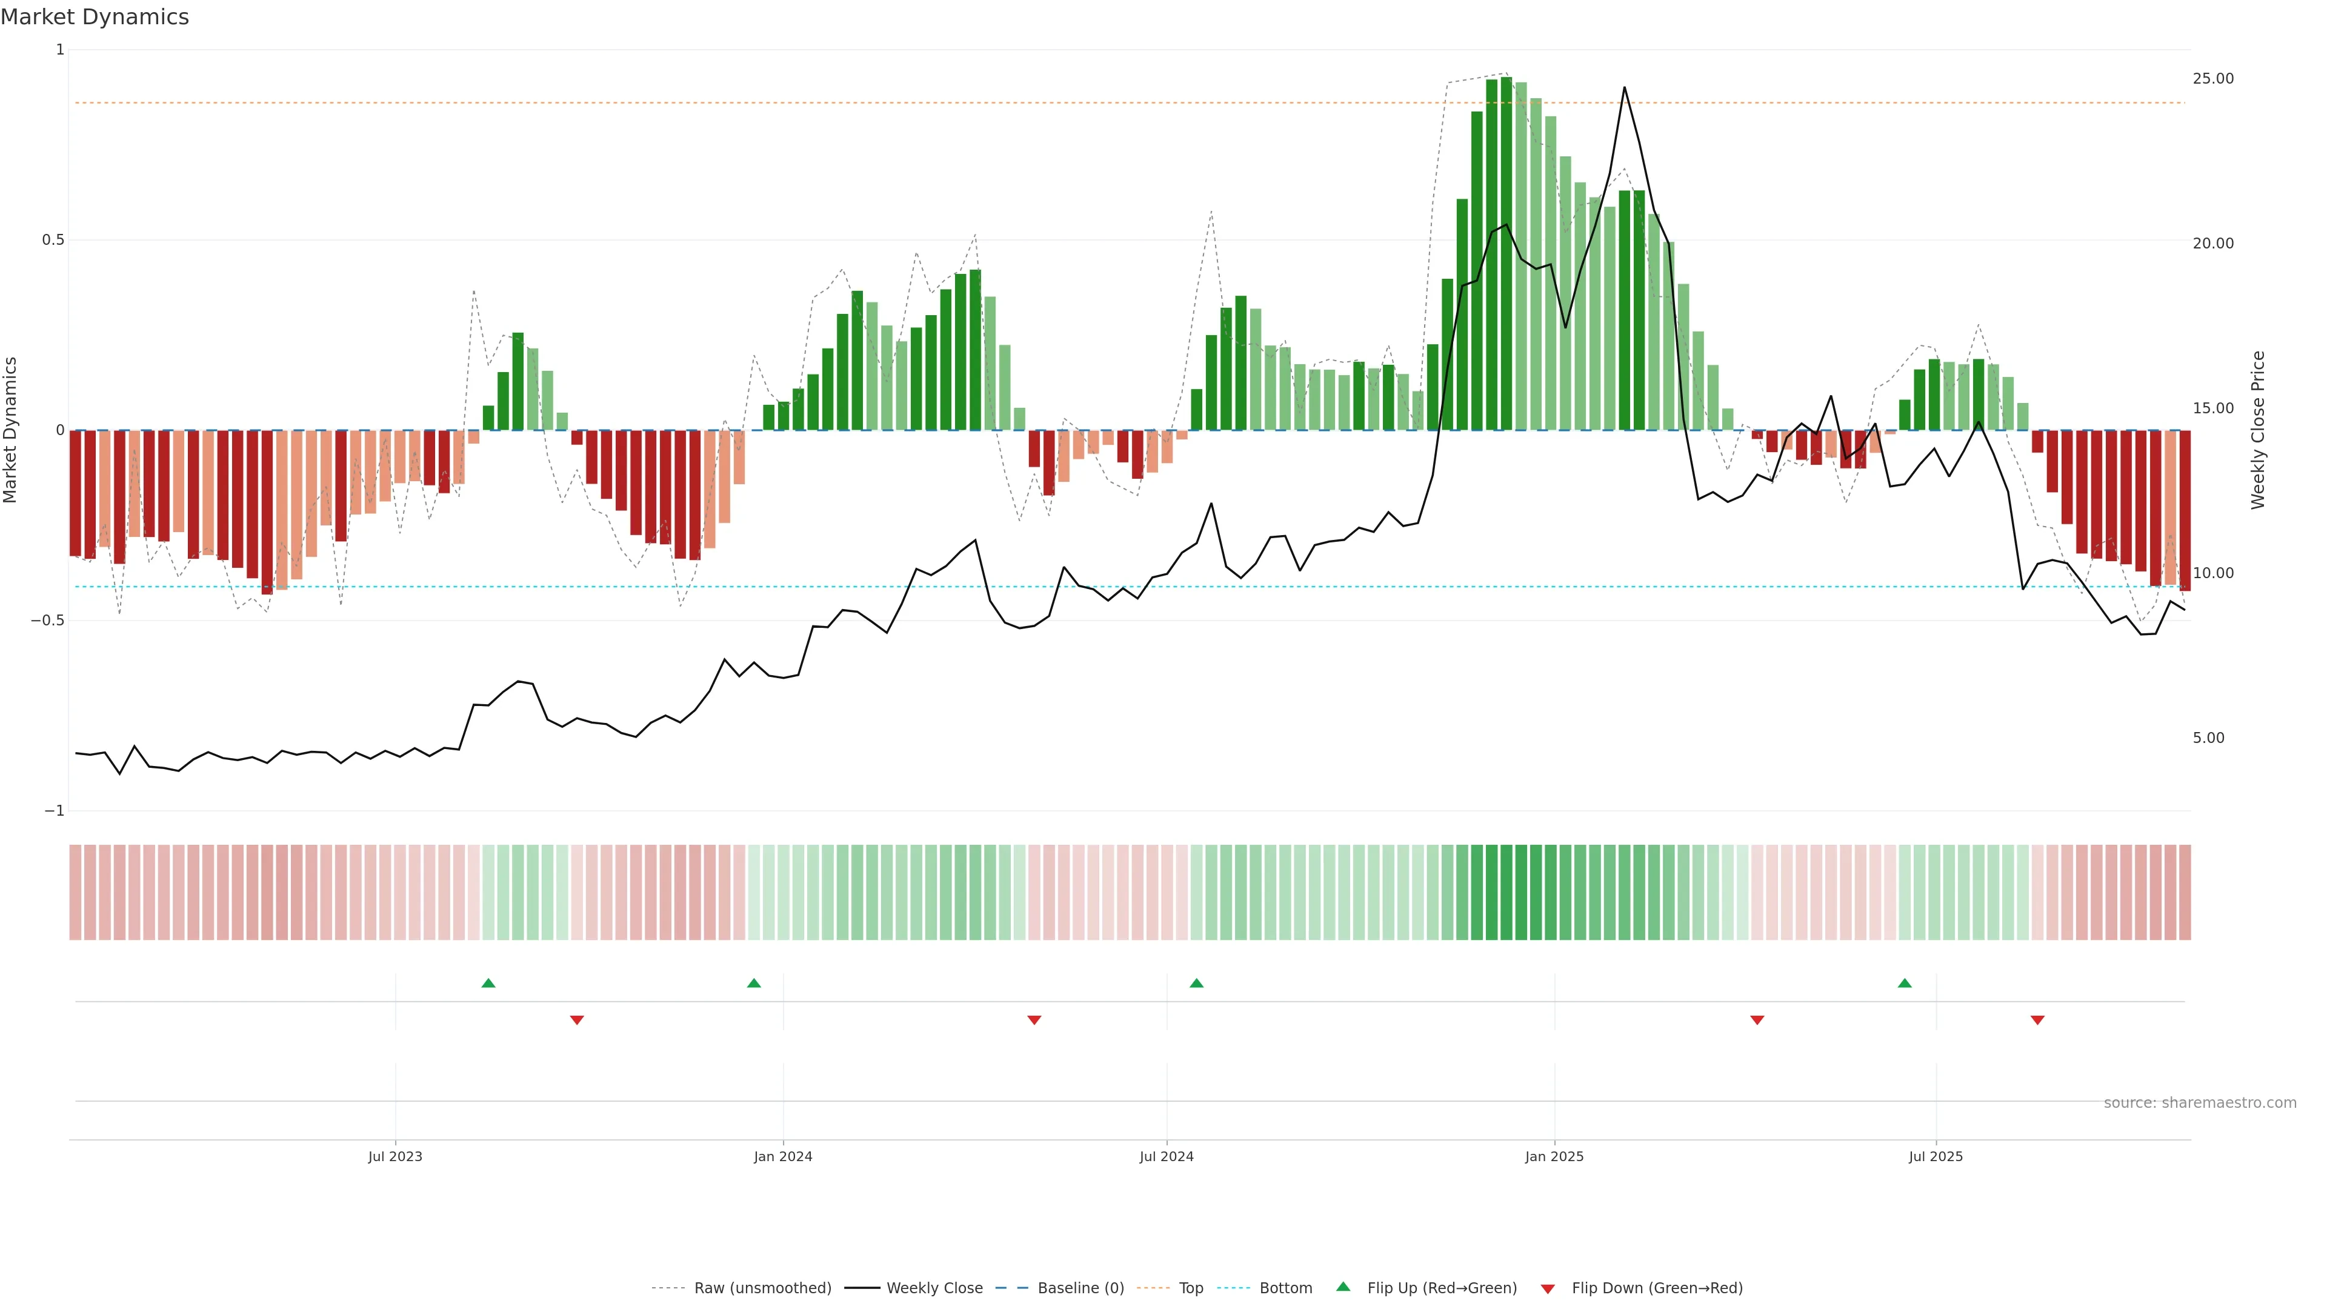The height and width of the screenshot is (1309, 2327).
Task: Click the Market Dynamics chart title
Action: (95, 17)
